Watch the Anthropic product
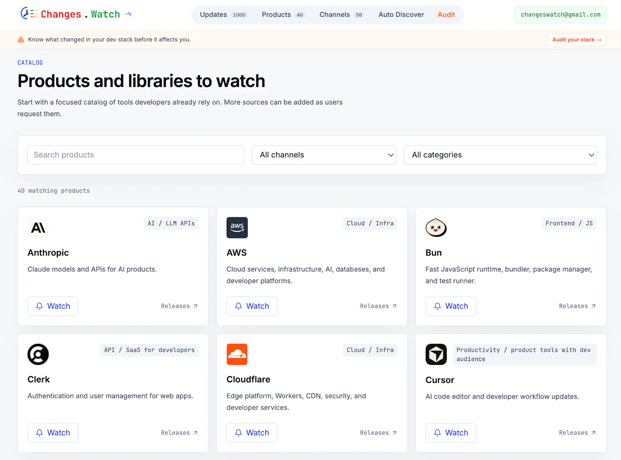 click(53, 306)
